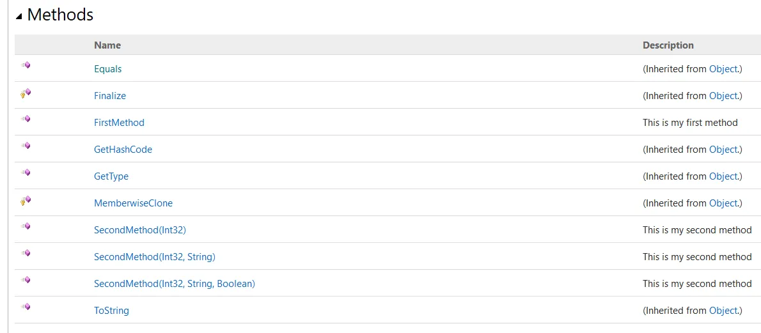
Task: Click the method icon beside FirstMethod
Action: tap(26, 119)
